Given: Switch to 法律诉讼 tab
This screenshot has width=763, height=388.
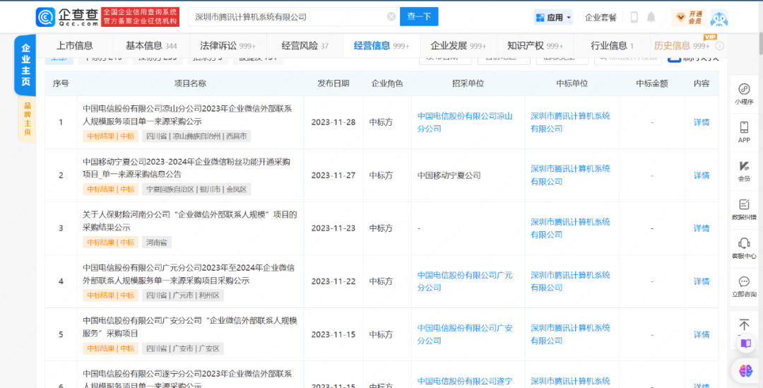Looking at the screenshot, I should pyautogui.click(x=227, y=46).
